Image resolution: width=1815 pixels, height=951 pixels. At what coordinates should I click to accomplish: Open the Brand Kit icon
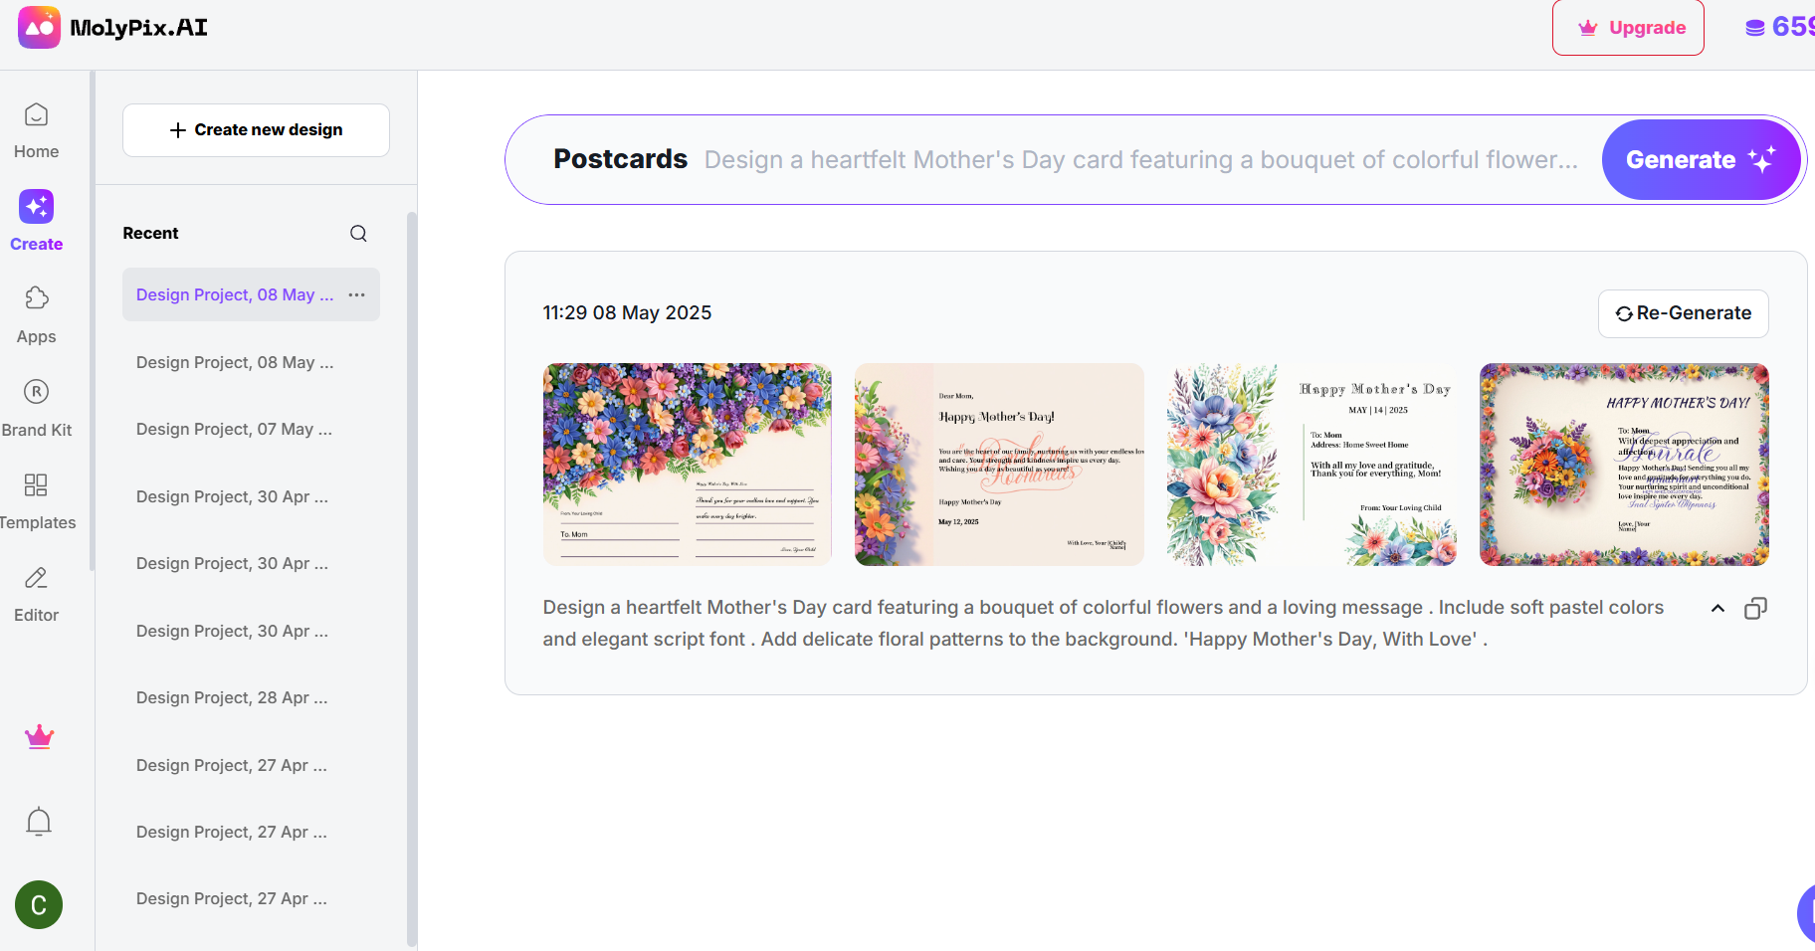[x=37, y=392]
